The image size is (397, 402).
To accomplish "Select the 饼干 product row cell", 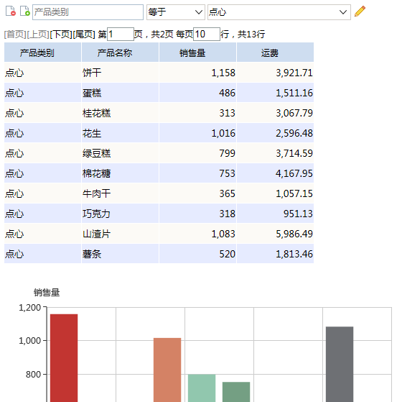I will pyautogui.click(x=120, y=73).
